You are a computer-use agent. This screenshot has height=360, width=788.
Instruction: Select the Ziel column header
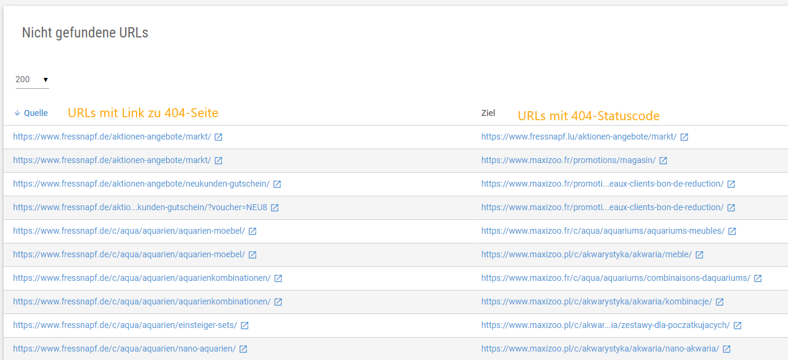pos(488,113)
